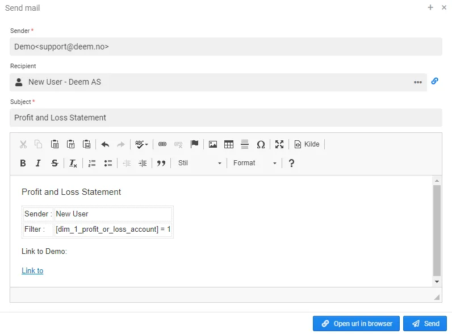Open the Stil styles dropdown
The width and height of the screenshot is (452, 334).
coord(199,163)
